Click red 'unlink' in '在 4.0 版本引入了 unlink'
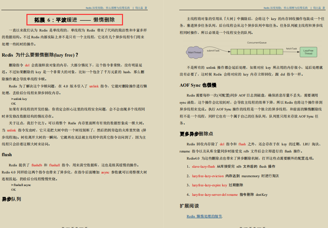The image size is (328, 228). click(94, 86)
